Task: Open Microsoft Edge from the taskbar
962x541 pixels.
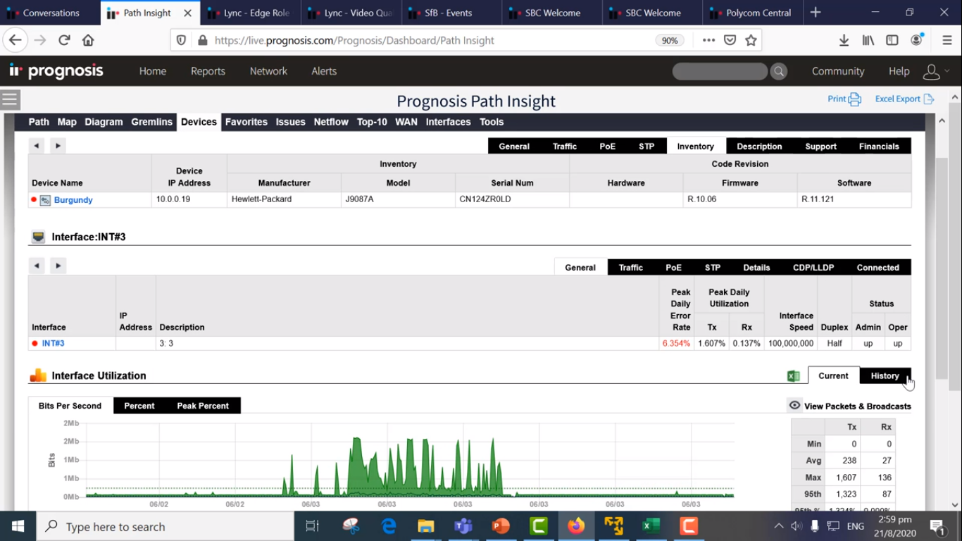Action: tap(389, 526)
